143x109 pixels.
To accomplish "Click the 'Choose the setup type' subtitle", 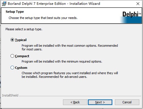I will click(43, 18).
